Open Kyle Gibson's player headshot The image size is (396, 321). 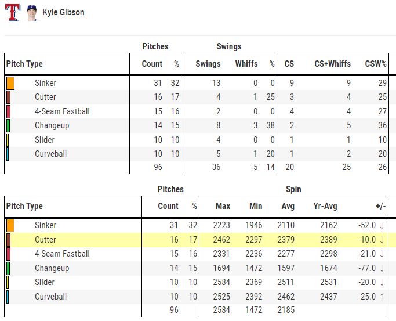[x=32, y=13]
